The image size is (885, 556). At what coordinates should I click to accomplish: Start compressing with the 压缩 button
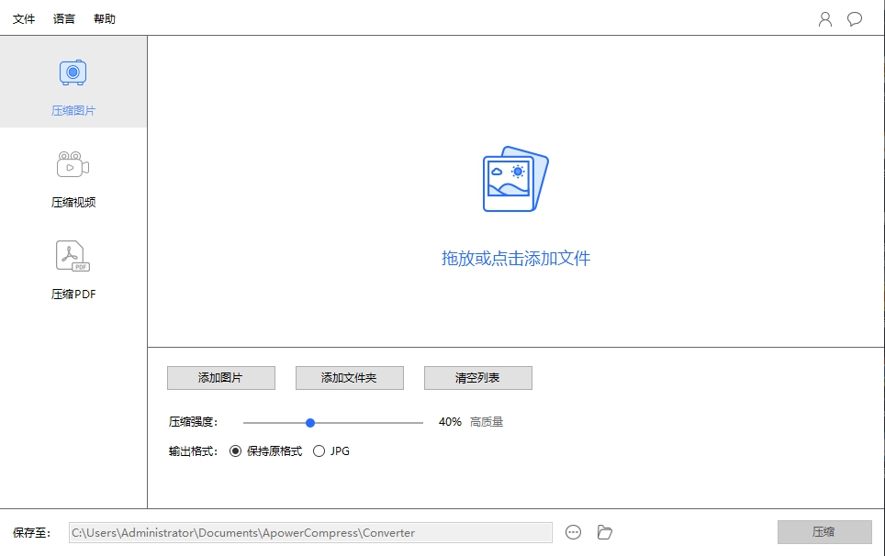point(823,532)
